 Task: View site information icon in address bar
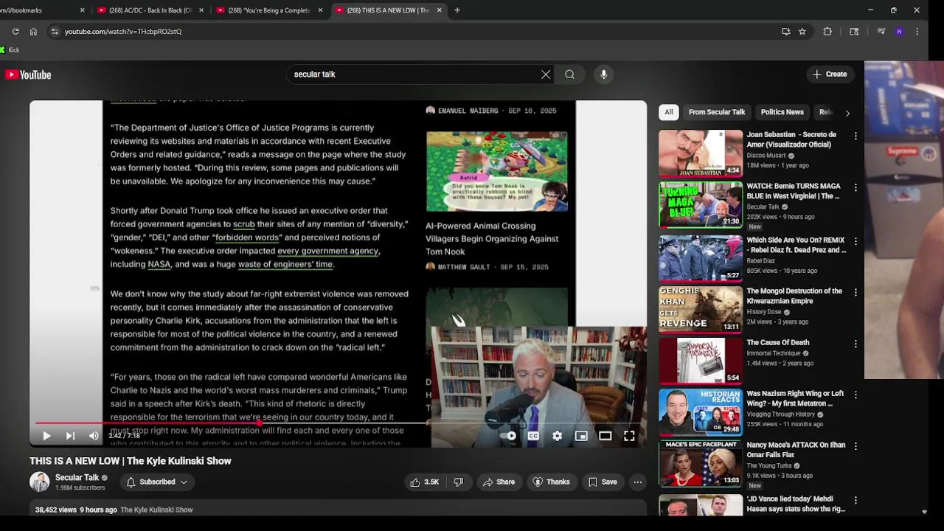tap(54, 32)
